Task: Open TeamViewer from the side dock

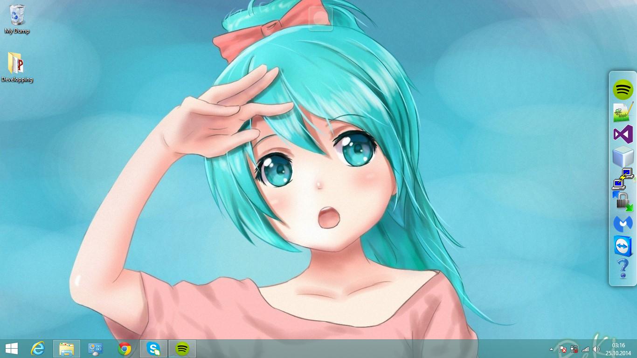Action: click(623, 246)
